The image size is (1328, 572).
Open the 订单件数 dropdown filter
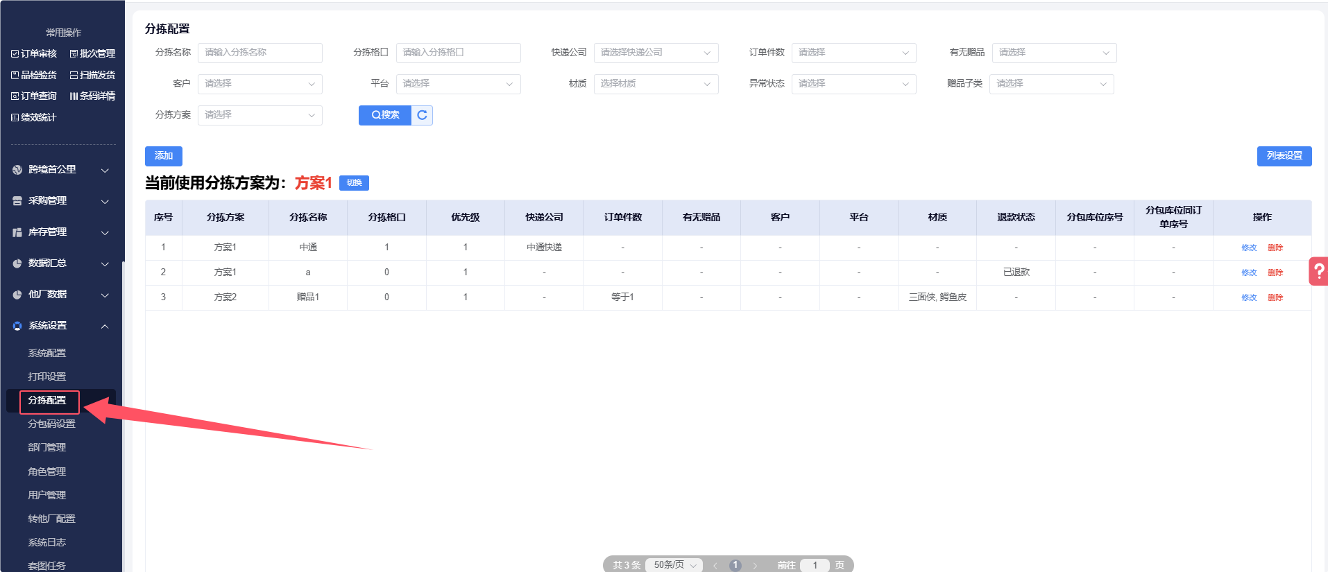pyautogui.click(x=853, y=53)
